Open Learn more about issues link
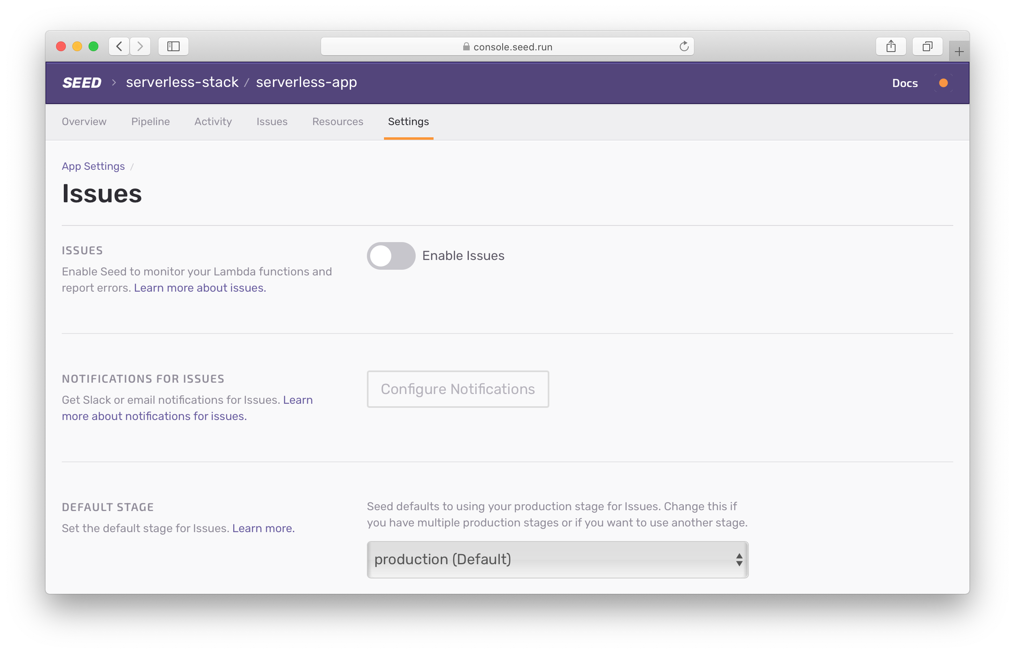 tap(200, 288)
